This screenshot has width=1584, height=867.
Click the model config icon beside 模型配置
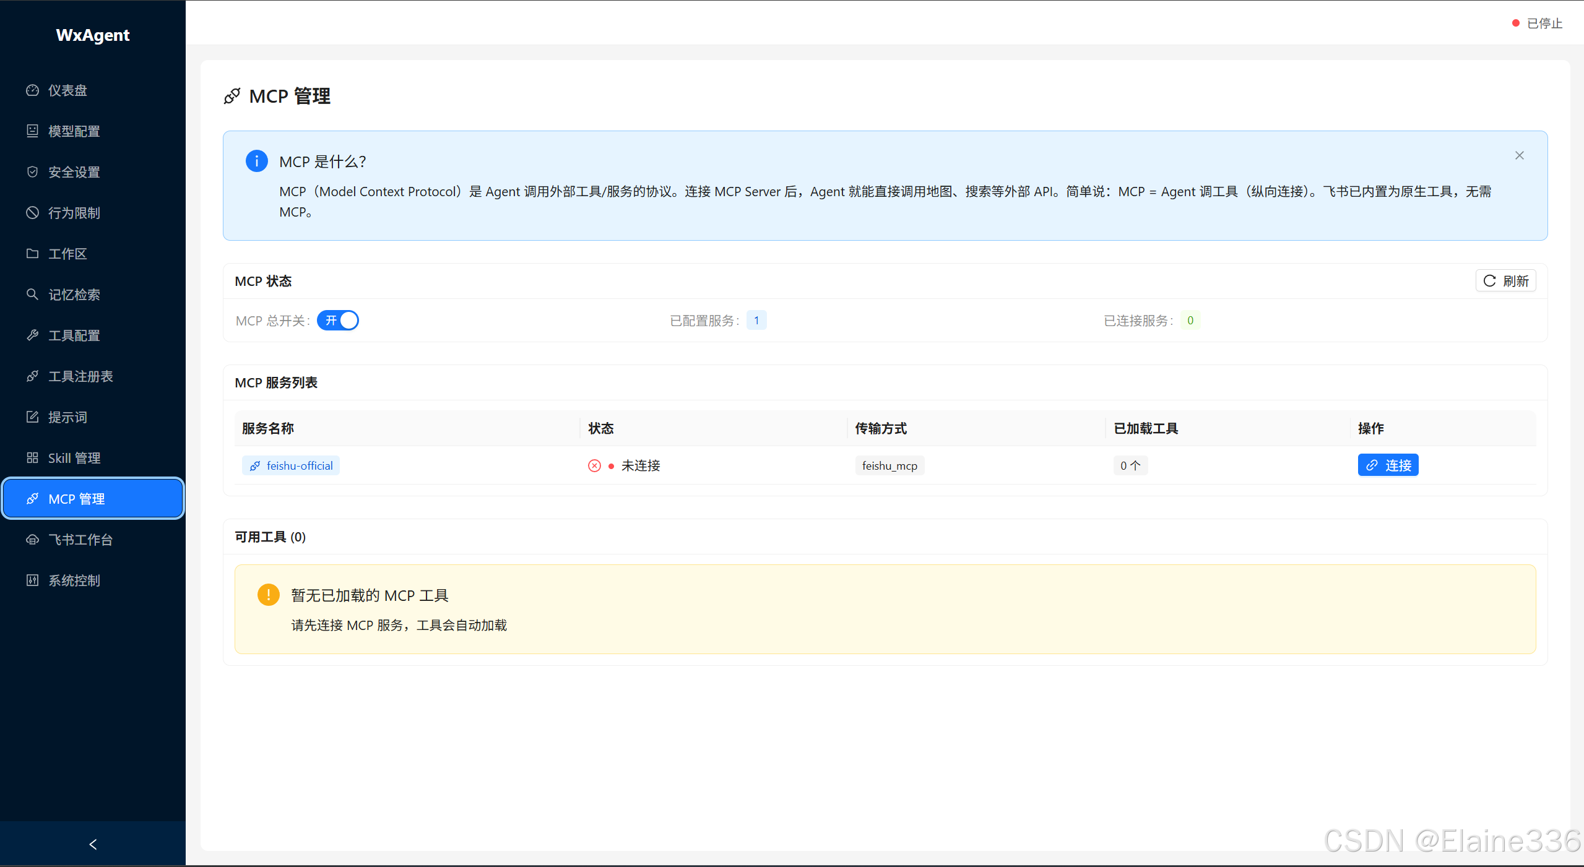pyautogui.click(x=32, y=131)
